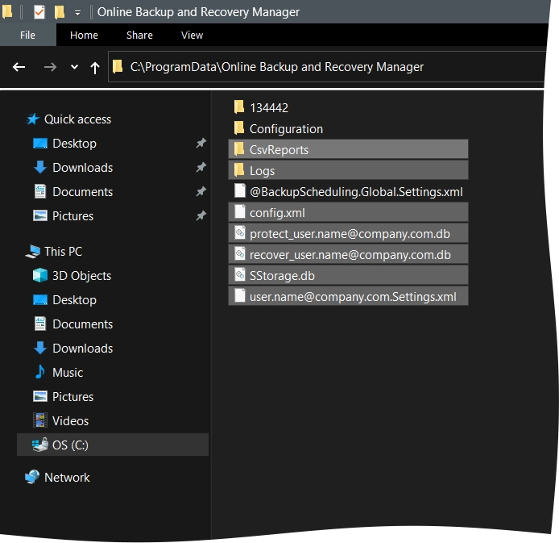Switch to the Share ribbon tab

click(x=139, y=35)
